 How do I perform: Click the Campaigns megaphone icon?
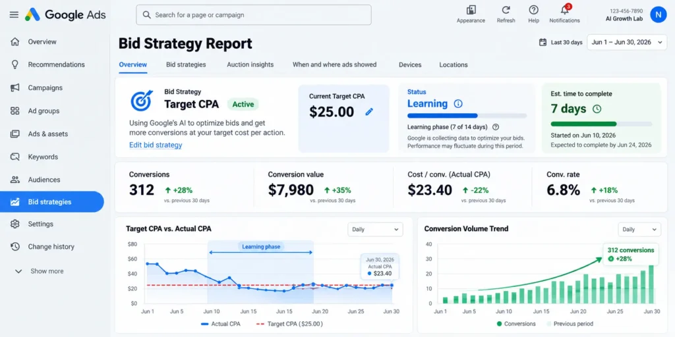pos(15,88)
